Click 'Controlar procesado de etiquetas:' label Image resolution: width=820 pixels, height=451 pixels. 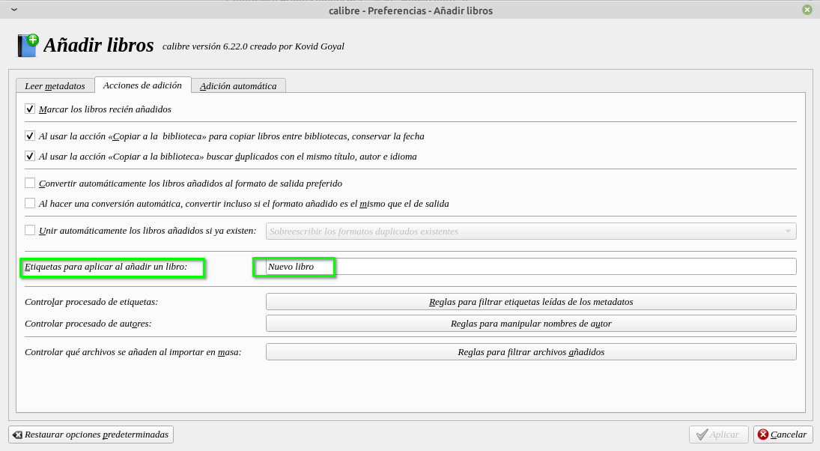pyautogui.click(x=91, y=302)
